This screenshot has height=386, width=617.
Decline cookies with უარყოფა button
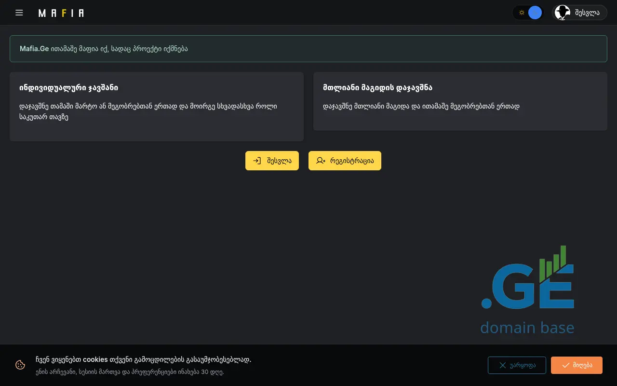tap(517, 365)
